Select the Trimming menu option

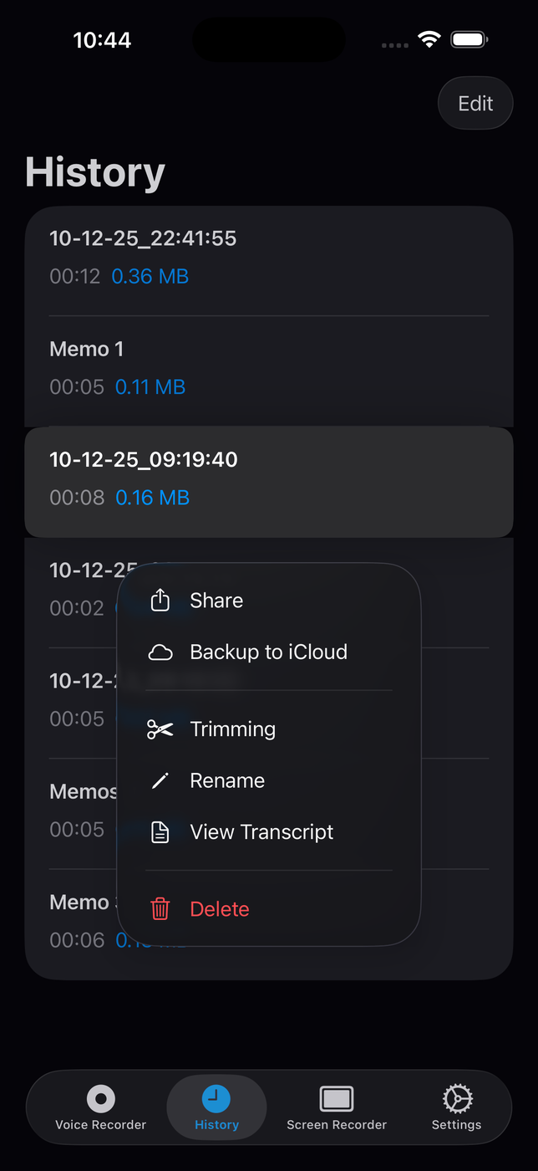pos(233,729)
